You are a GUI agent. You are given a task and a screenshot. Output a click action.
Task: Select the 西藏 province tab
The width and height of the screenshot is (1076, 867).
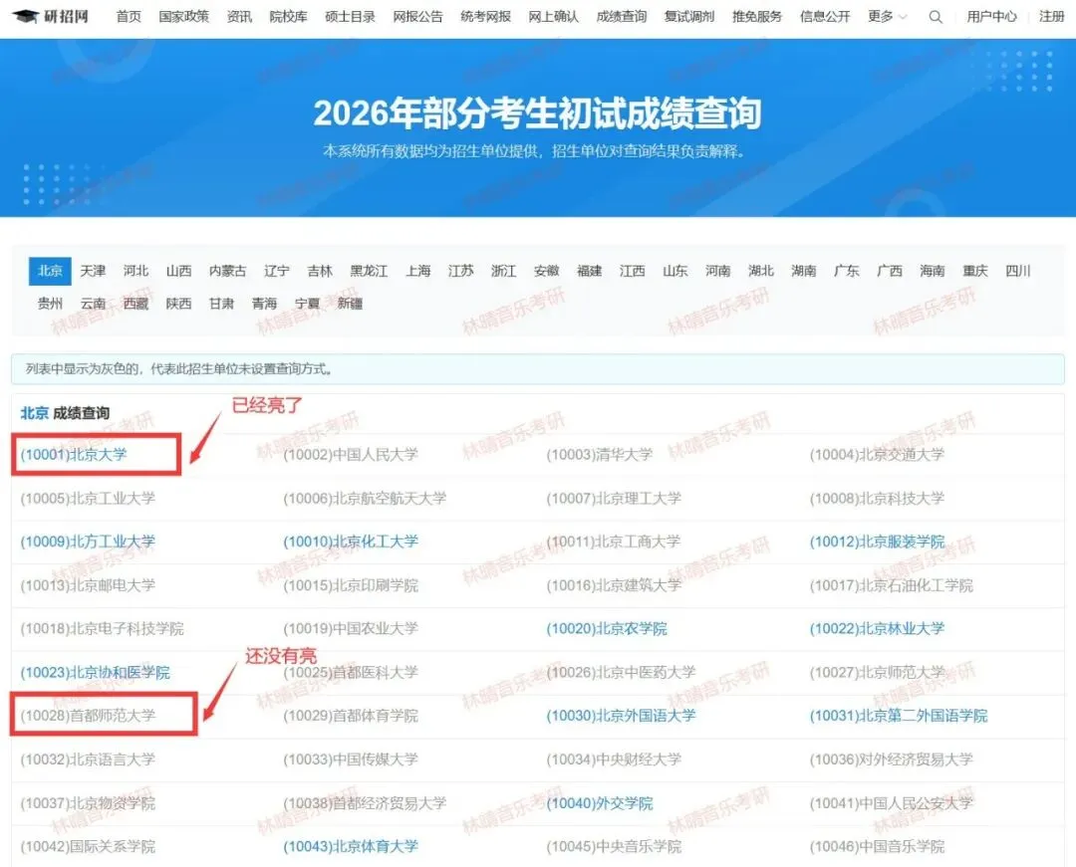tap(135, 303)
